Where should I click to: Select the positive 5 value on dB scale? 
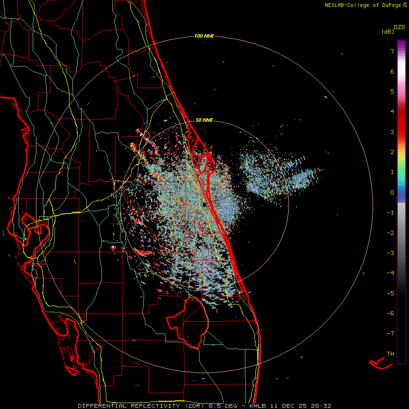(x=392, y=91)
